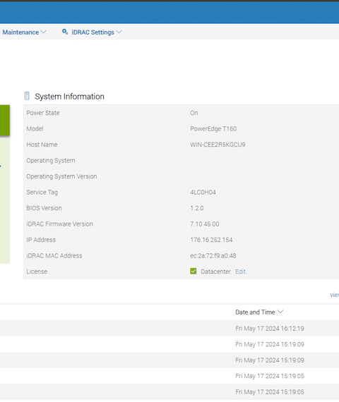Click the Datacenter license text
The image size is (339, 402).
point(215,272)
